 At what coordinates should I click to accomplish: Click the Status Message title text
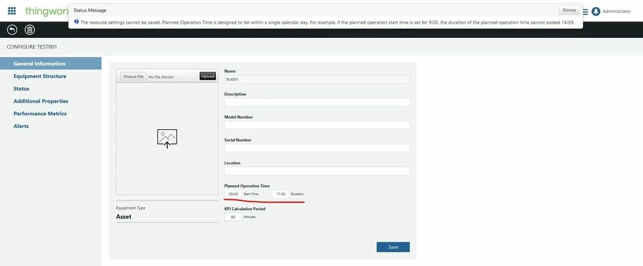click(x=90, y=10)
